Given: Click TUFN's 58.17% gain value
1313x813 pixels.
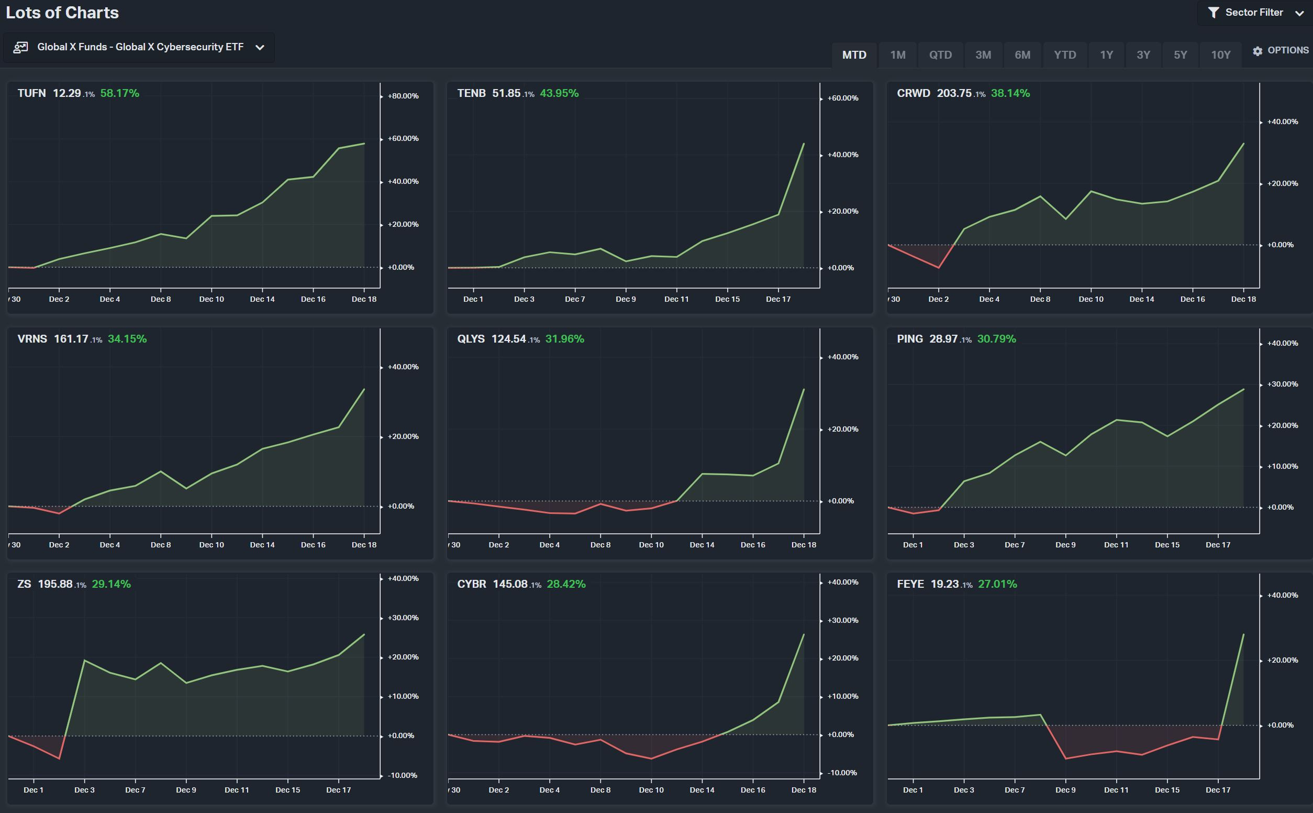Looking at the screenshot, I should pos(119,93).
